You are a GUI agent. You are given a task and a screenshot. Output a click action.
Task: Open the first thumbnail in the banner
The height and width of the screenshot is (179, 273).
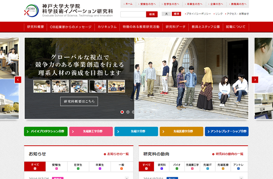coord(42,86)
